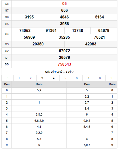Click digit filter tab 2
This screenshot has width=118, height=149.
(31, 78)
